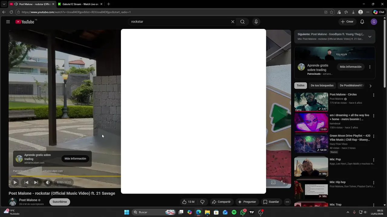Image resolution: width=387 pixels, height=217 pixels.
Task: Reload the page
Action: [11, 12]
